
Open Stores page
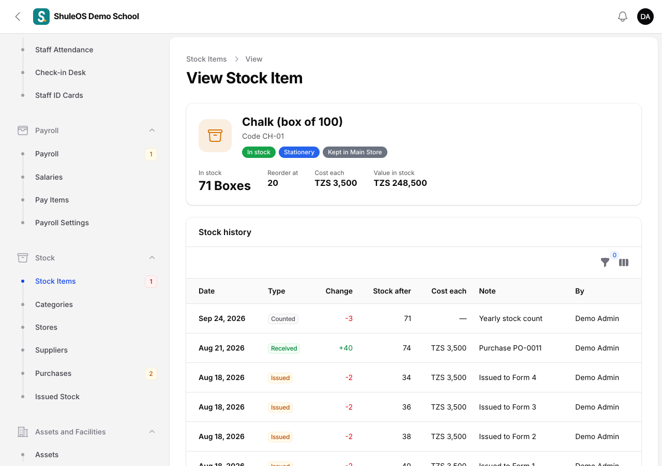[x=46, y=327]
